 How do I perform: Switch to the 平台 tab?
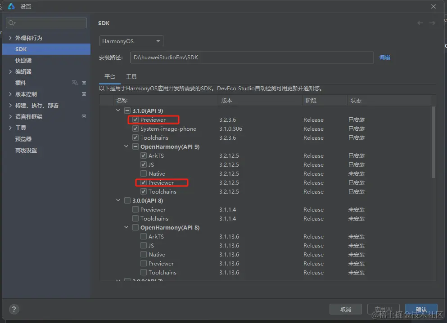click(x=110, y=76)
